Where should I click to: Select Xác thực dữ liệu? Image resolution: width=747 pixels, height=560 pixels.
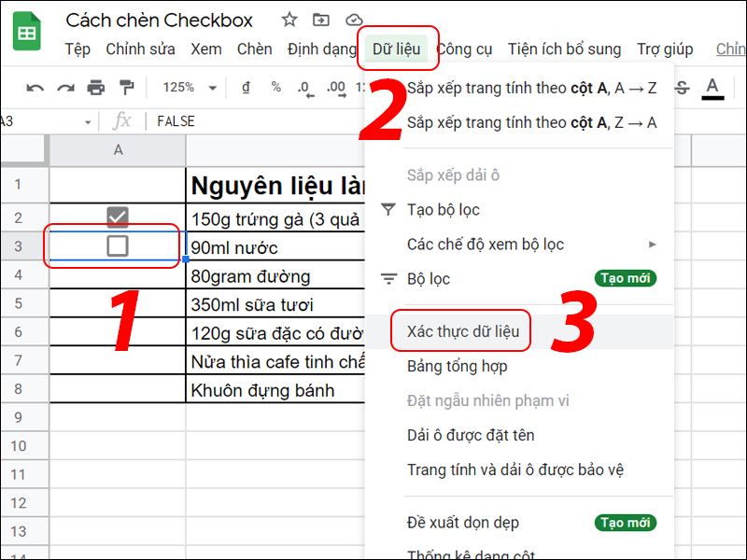point(520,331)
